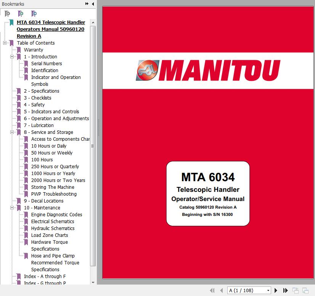Collapse the Bookmarks panel with left arrow
The height and width of the screenshot is (296, 315).
(93, 3)
